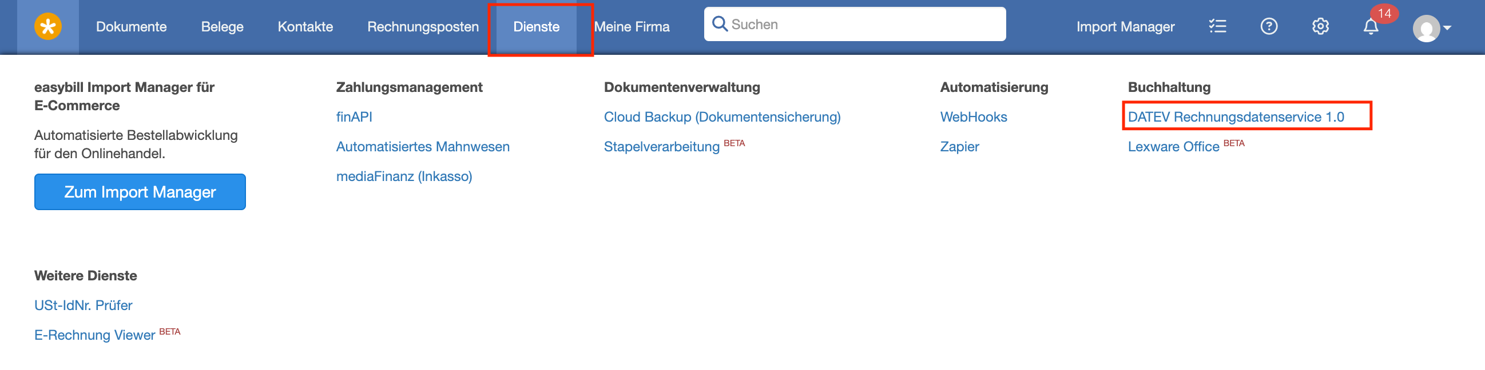The height and width of the screenshot is (370, 1485).
Task: Click the Zum Import Manager button
Action: (x=140, y=192)
